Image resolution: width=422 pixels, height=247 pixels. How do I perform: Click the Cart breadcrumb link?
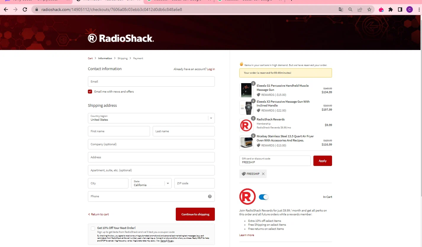[90, 59]
